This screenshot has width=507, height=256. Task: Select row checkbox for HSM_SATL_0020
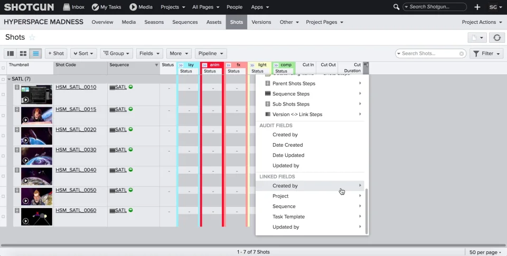(x=3, y=136)
